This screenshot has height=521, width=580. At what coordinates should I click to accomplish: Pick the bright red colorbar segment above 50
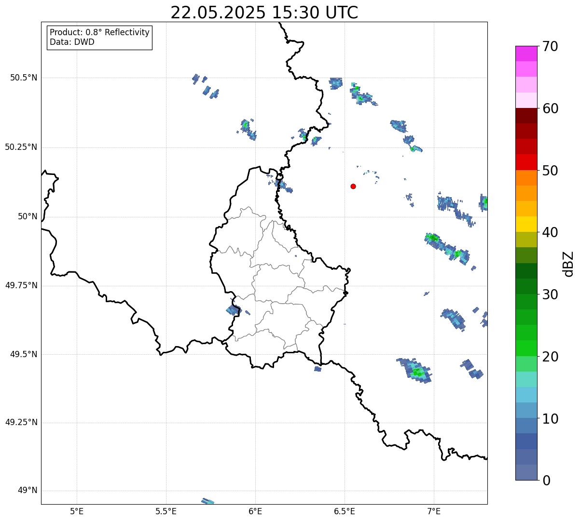[x=526, y=162]
